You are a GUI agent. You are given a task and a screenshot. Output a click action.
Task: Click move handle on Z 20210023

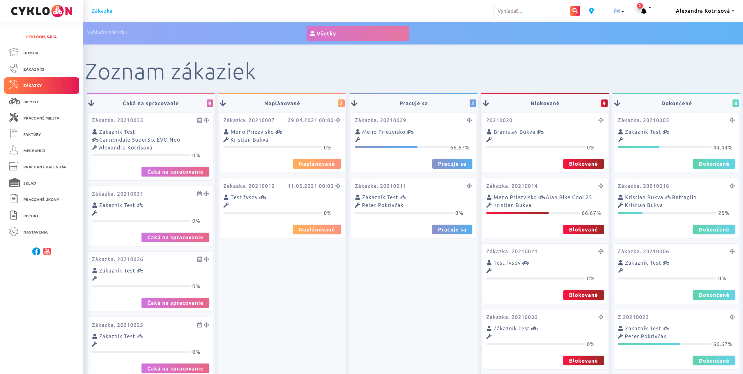(x=733, y=317)
